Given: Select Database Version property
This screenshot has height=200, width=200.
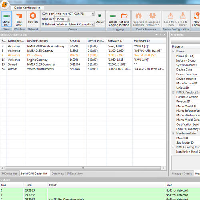Looking at the screenshot, I should click(187, 97).
